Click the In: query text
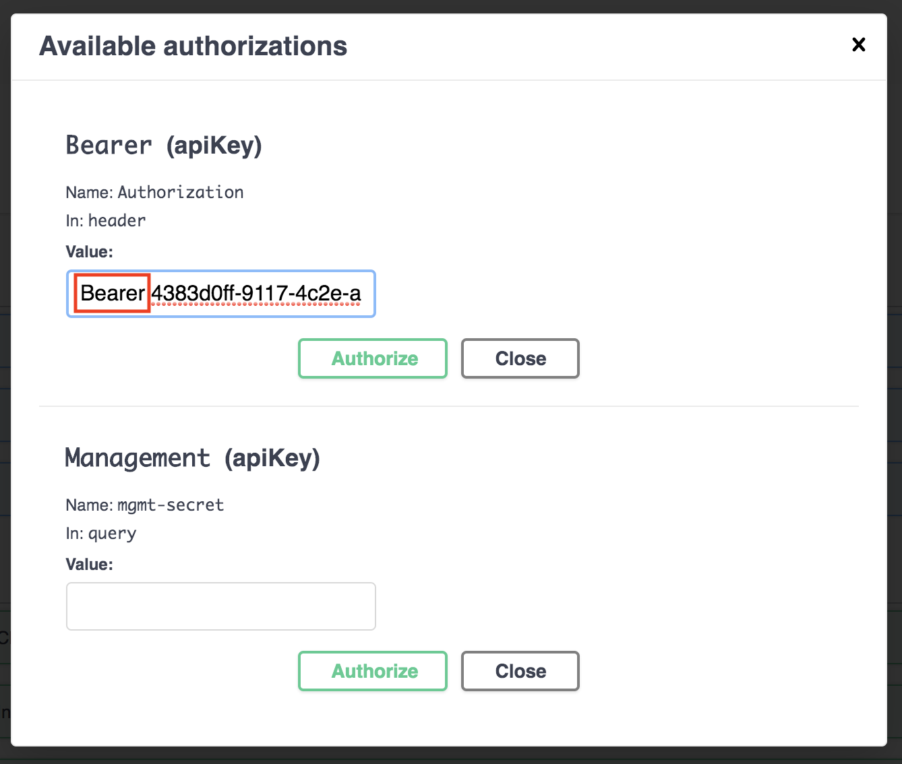The height and width of the screenshot is (764, 902). coord(100,533)
